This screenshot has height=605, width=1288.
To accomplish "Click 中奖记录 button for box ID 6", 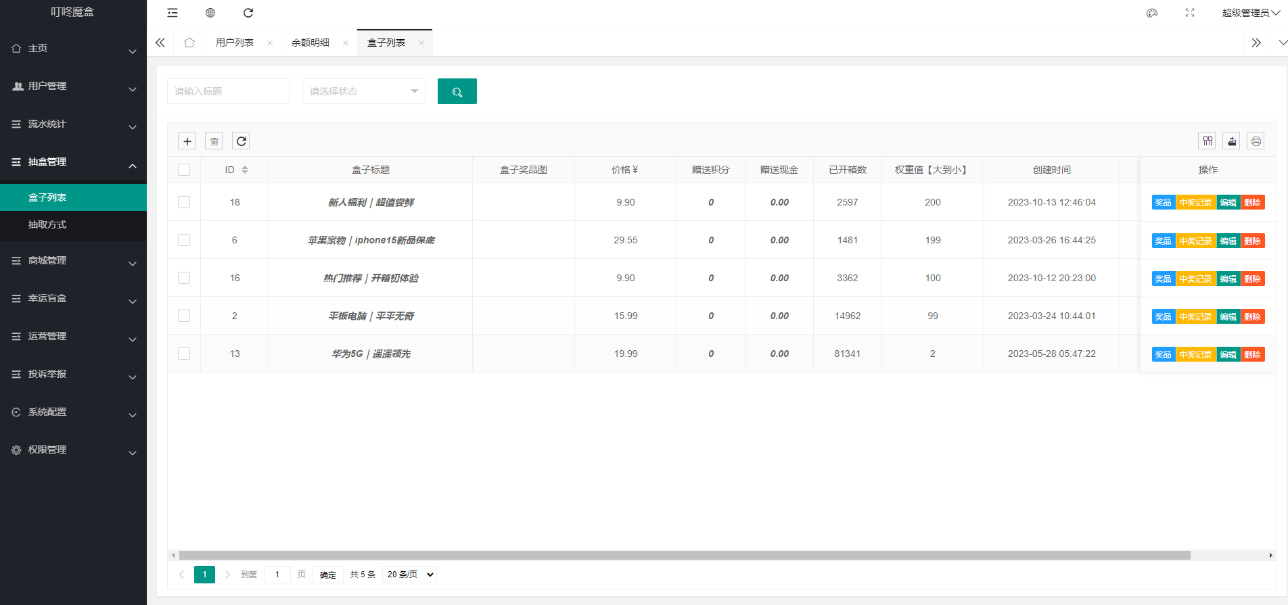I will pos(1195,241).
